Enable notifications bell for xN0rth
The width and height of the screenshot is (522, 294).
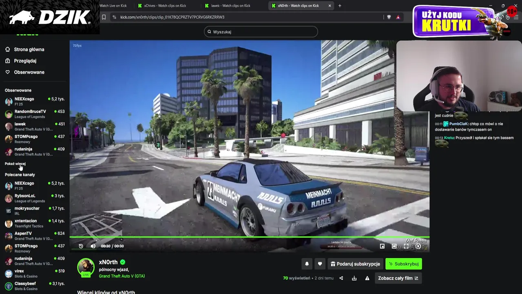(x=307, y=264)
